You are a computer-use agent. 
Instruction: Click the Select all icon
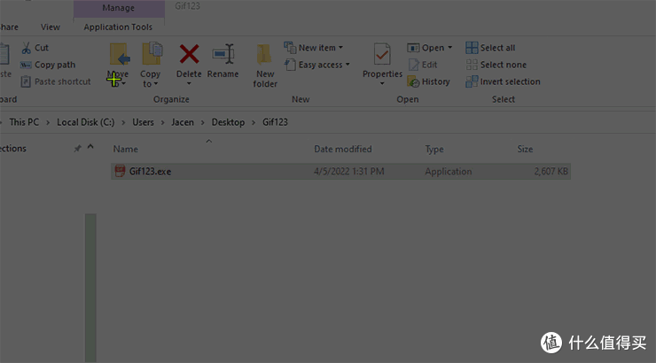pos(472,48)
